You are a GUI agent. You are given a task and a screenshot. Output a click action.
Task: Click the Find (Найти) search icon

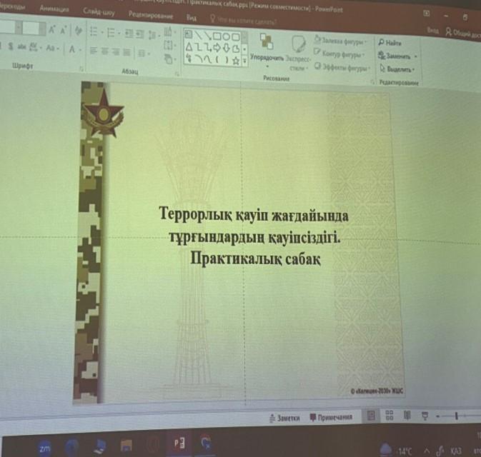380,44
